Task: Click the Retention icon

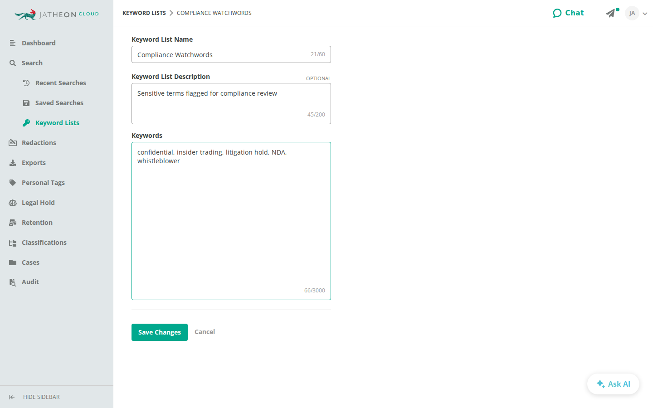Action: coord(13,223)
